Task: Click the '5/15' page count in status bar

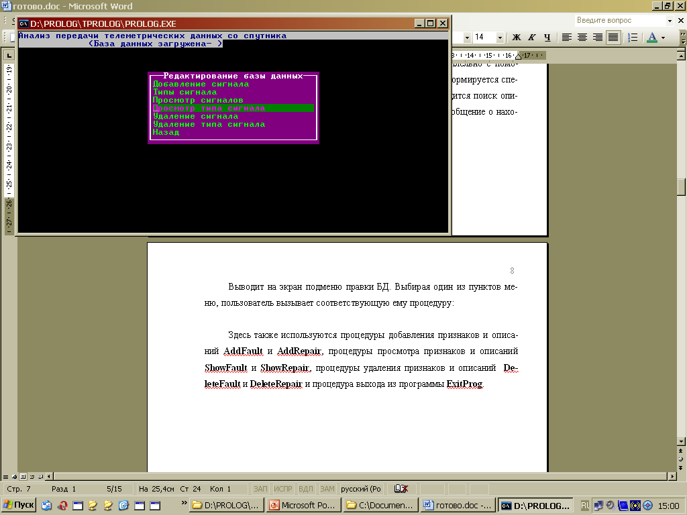Action: point(114,489)
